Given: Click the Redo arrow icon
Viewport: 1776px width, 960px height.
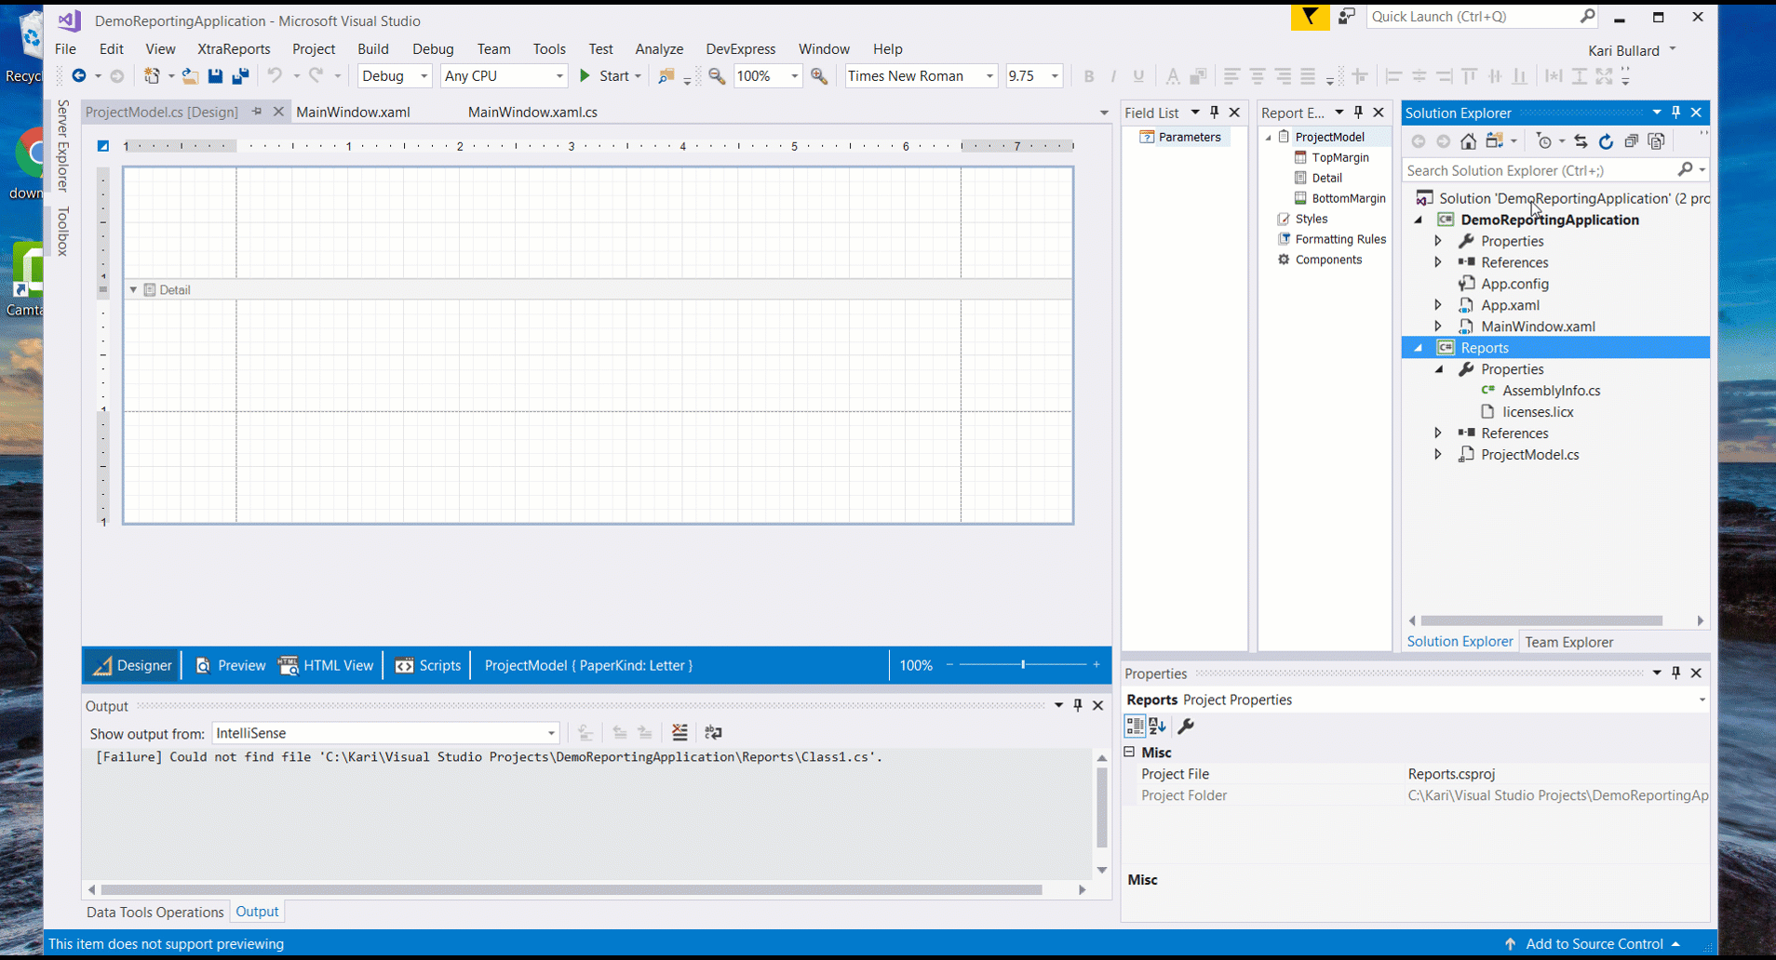Looking at the screenshot, I should pyautogui.click(x=316, y=76).
